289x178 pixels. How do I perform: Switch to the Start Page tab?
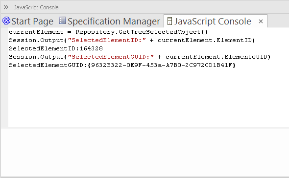(x=28, y=21)
